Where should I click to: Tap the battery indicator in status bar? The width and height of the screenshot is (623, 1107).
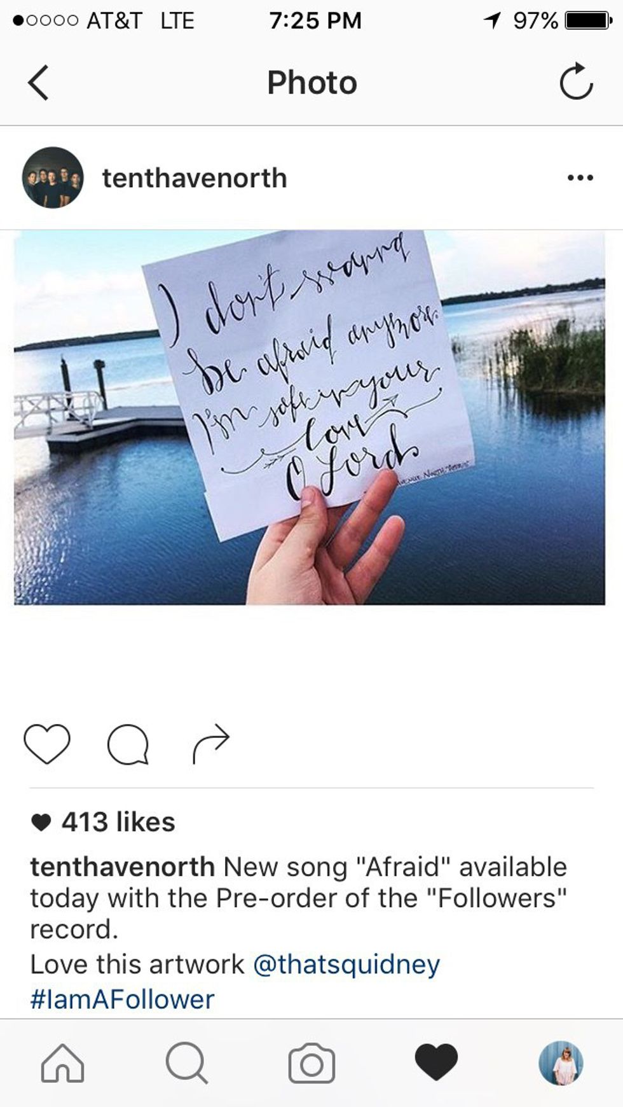589,21
